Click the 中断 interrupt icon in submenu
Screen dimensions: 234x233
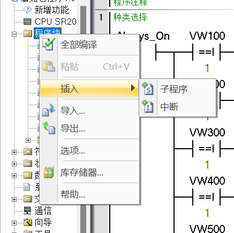[x=148, y=106]
